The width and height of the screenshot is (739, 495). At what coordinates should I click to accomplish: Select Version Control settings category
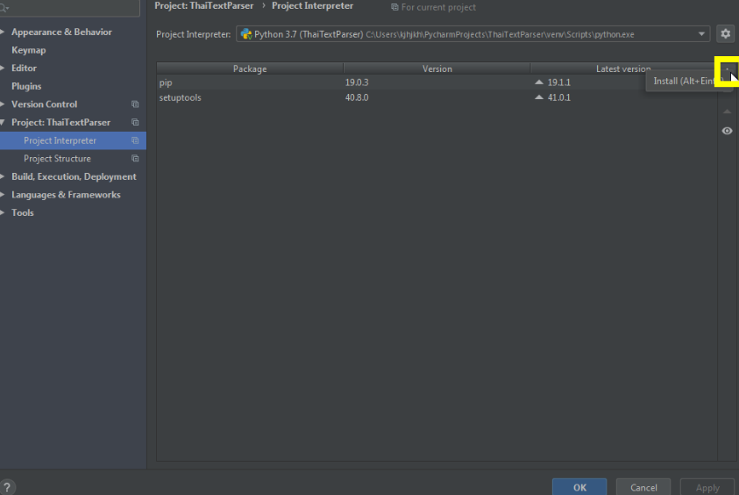click(x=45, y=104)
